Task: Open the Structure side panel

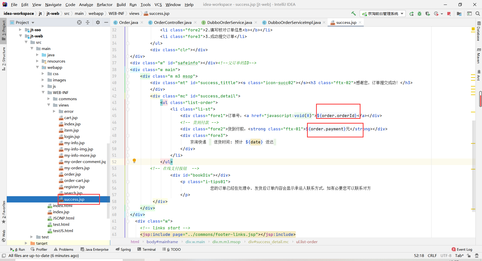Action: click(4, 59)
